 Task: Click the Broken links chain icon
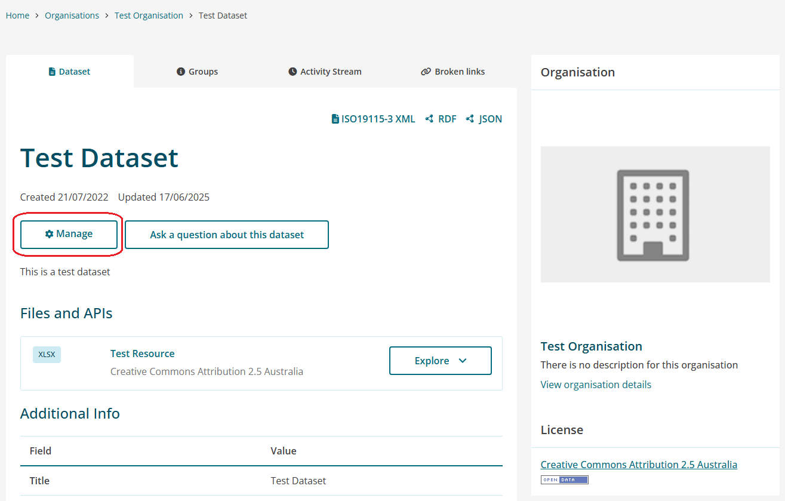pyautogui.click(x=426, y=72)
